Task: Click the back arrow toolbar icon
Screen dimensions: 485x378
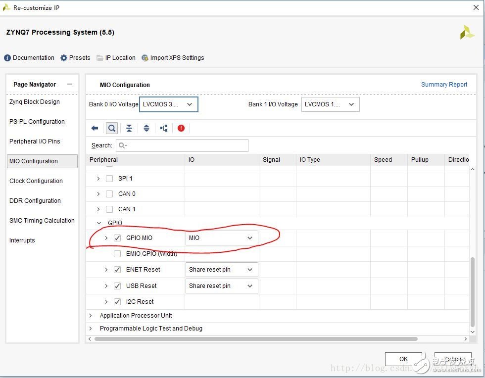Action: pyautogui.click(x=95, y=128)
